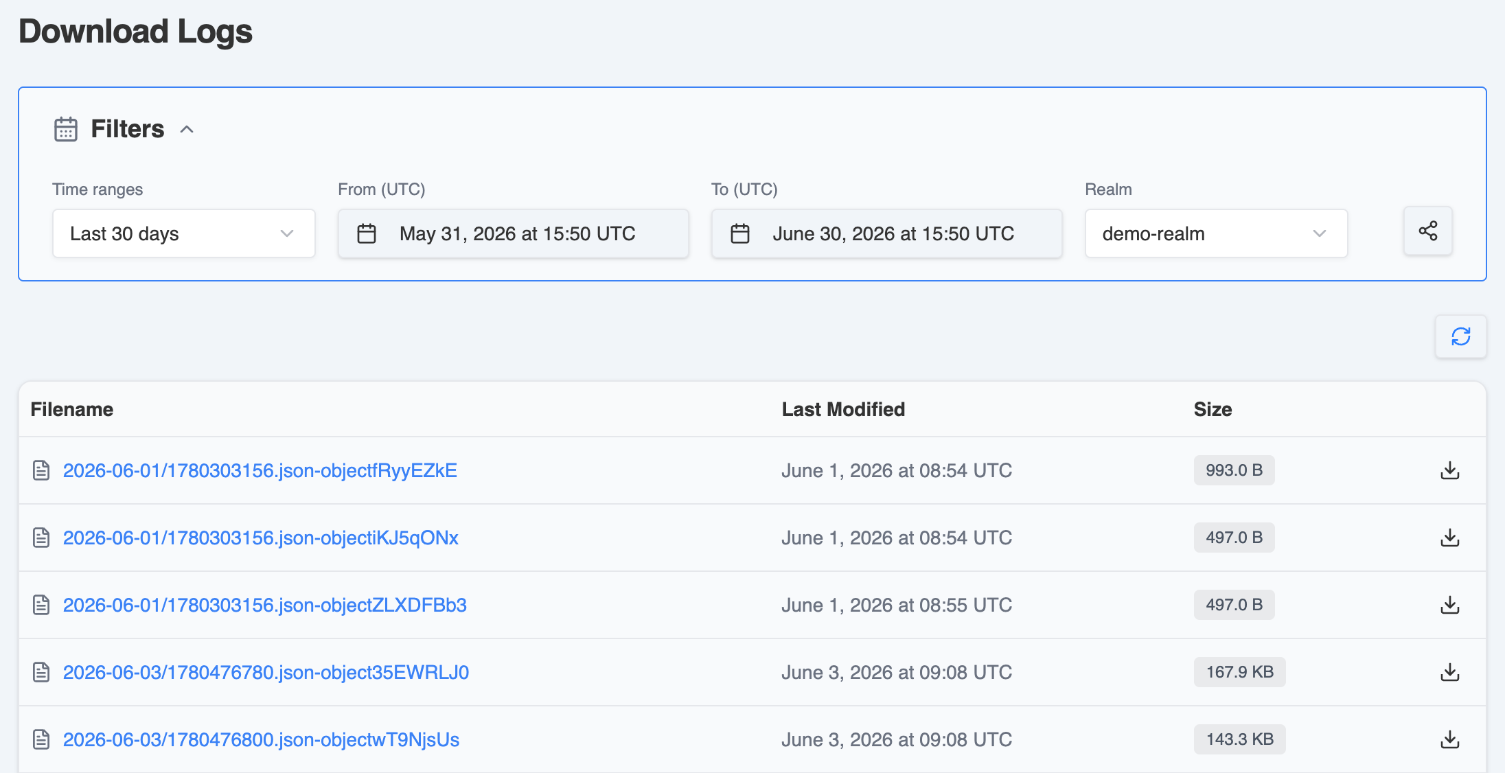Click the Filename column header
Screen dimensions: 1505x773
coord(72,409)
